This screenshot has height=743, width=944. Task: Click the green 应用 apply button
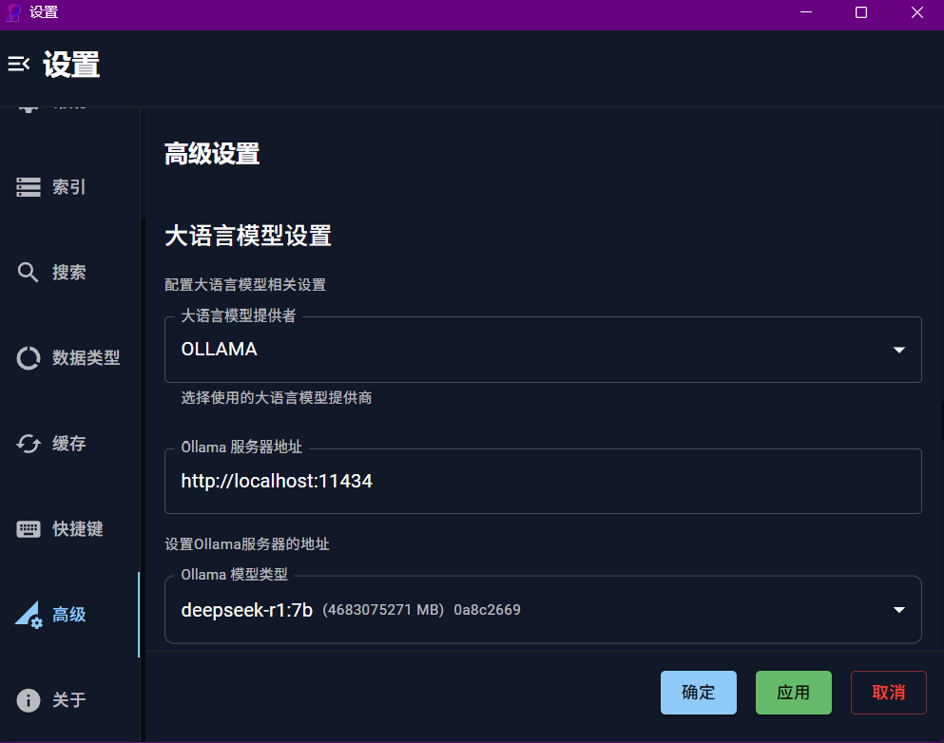pyautogui.click(x=793, y=692)
